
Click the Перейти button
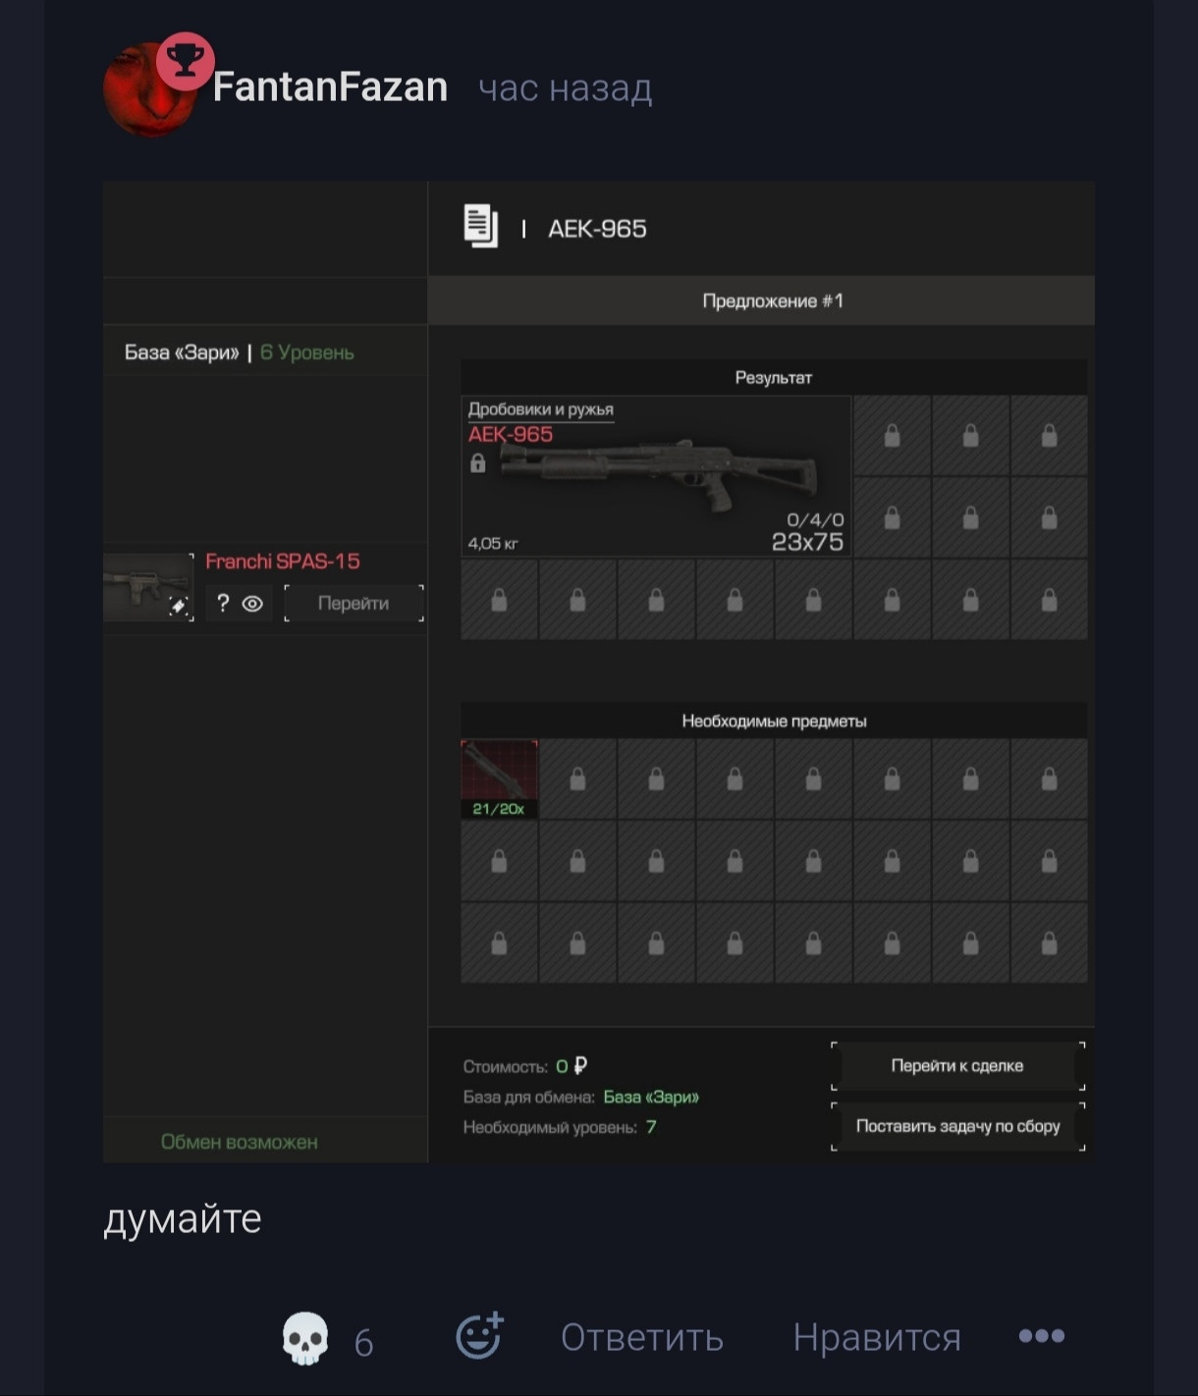354,603
